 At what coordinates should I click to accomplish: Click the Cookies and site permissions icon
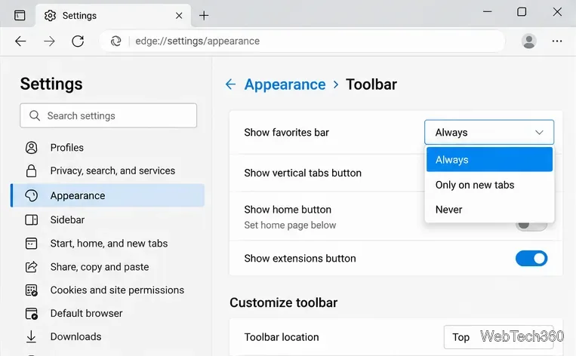(x=31, y=290)
